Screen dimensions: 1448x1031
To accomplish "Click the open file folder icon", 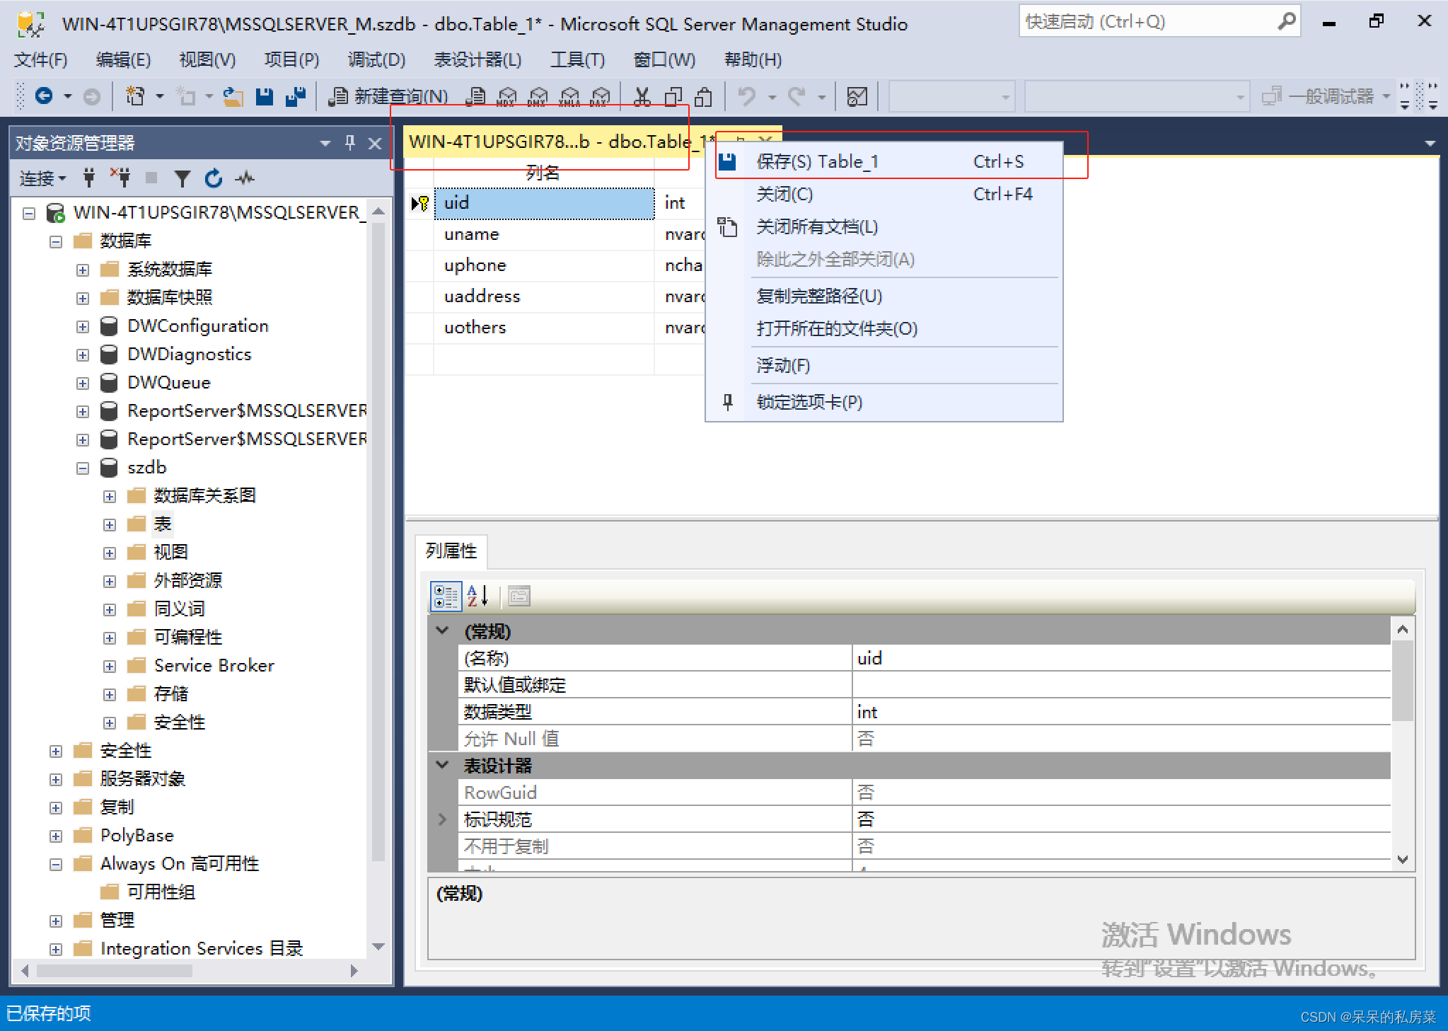I will click(x=233, y=96).
